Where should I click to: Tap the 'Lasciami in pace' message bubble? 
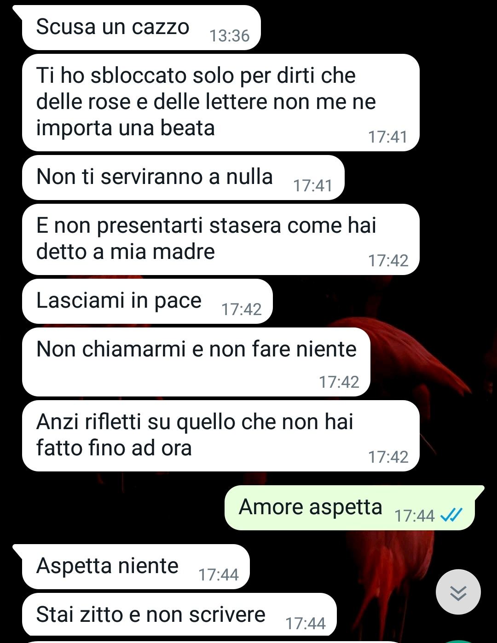[147, 301]
